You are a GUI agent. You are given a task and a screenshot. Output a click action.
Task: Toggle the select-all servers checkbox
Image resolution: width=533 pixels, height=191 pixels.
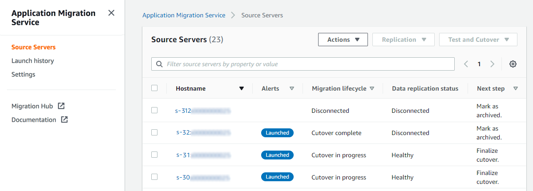(154, 88)
